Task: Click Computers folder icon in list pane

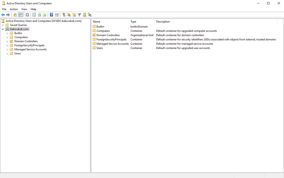Action: tap(94, 31)
